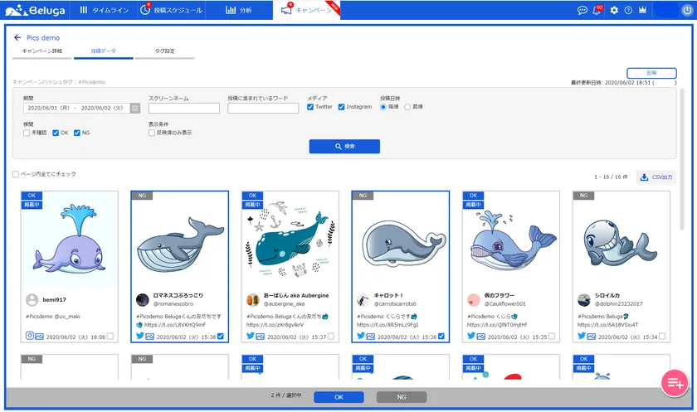The height and width of the screenshot is (412, 697).
Task: Select the 降順 radio button
Action: point(383,107)
